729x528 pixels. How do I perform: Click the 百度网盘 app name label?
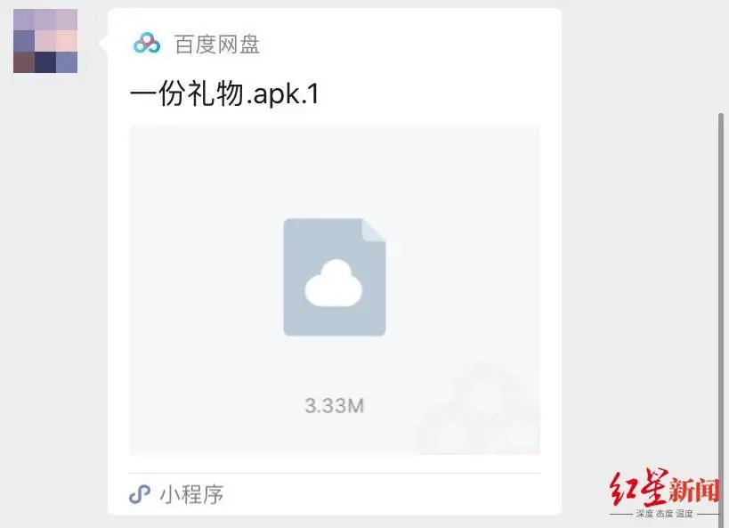(x=217, y=45)
